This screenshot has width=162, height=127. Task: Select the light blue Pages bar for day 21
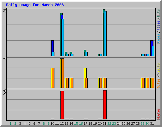click(105, 34)
